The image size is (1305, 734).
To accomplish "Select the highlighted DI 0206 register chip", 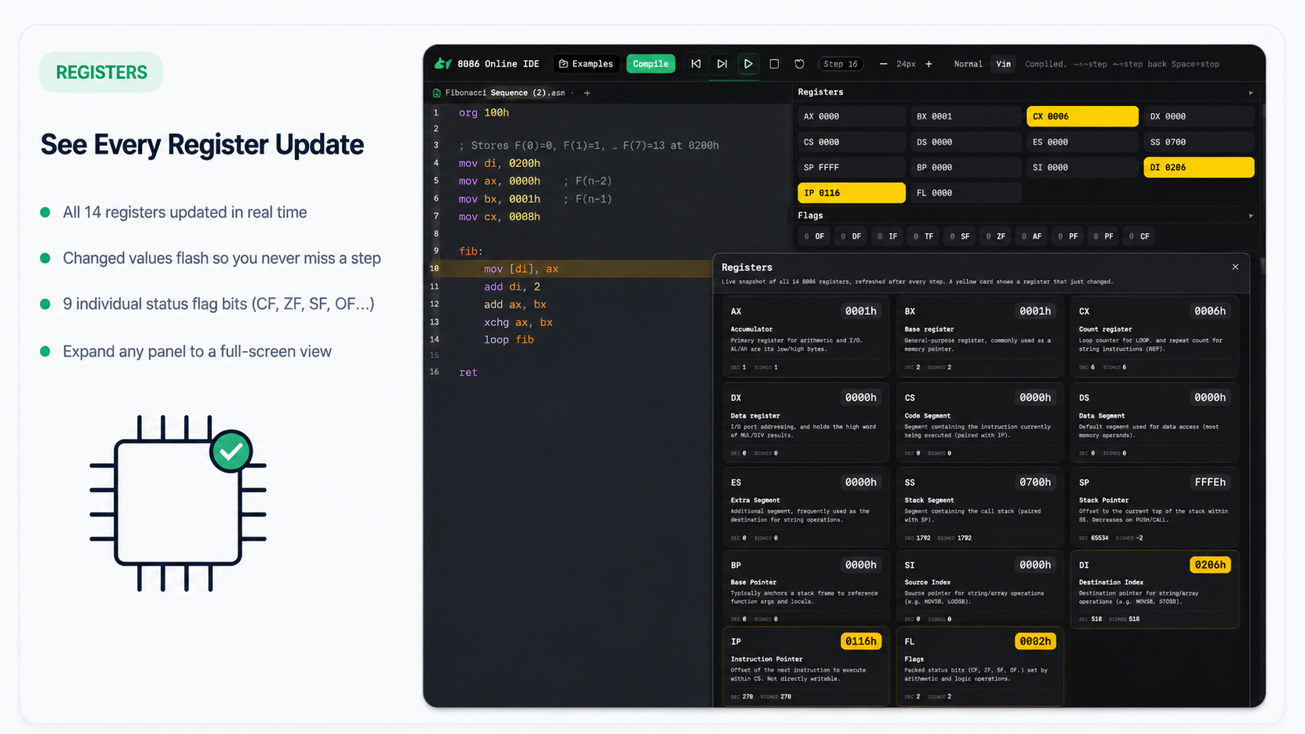I will click(1199, 167).
